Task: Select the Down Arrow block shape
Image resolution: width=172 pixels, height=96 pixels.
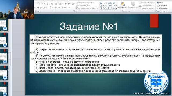Action: click(112, 6)
